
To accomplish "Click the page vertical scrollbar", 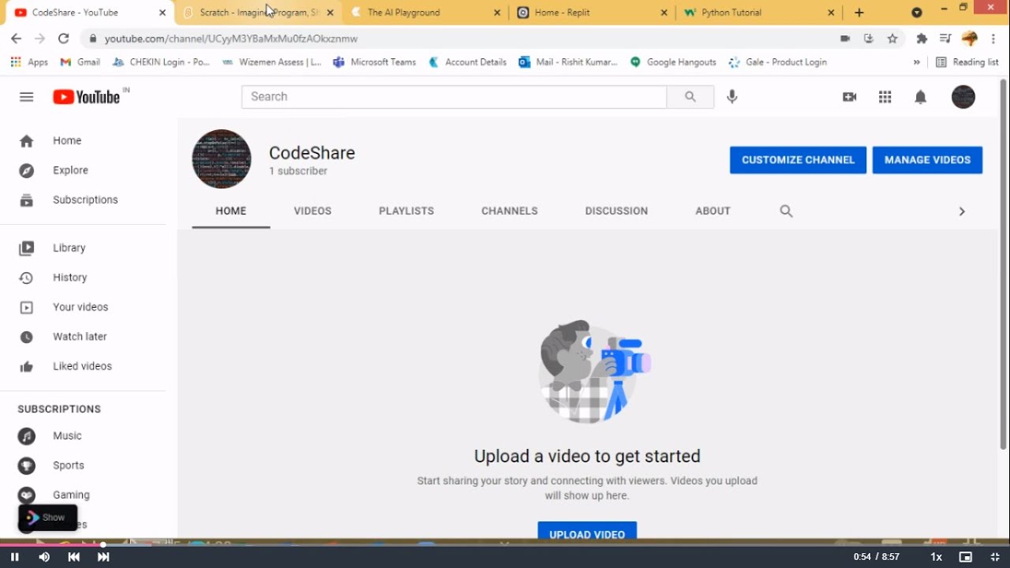I will pyautogui.click(x=1004, y=264).
